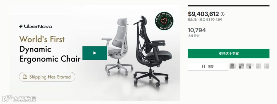The width and height of the screenshot is (277, 104).
Task: Click the middle blurred share icon
Action: (249, 66)
